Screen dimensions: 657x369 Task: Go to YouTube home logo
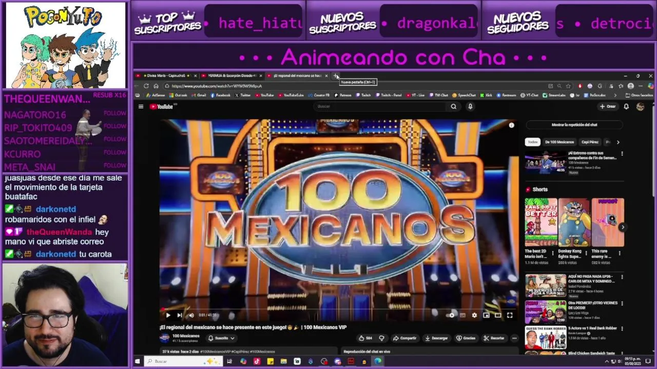click(x=162, y=107)
